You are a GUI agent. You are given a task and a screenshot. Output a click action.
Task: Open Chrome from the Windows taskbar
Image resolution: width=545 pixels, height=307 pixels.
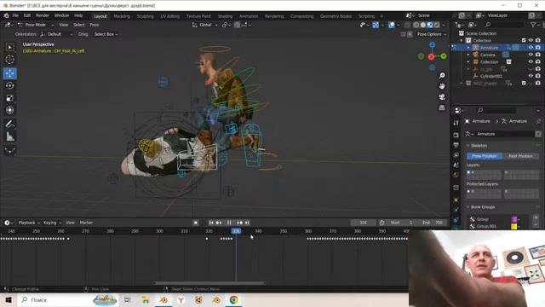[233, 299]
